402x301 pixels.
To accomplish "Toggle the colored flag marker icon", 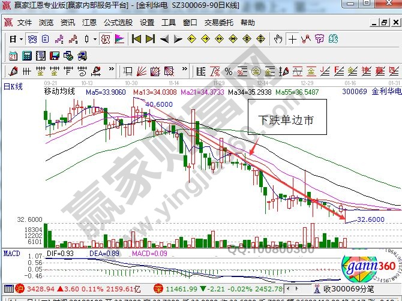I will tap(119, 40).
